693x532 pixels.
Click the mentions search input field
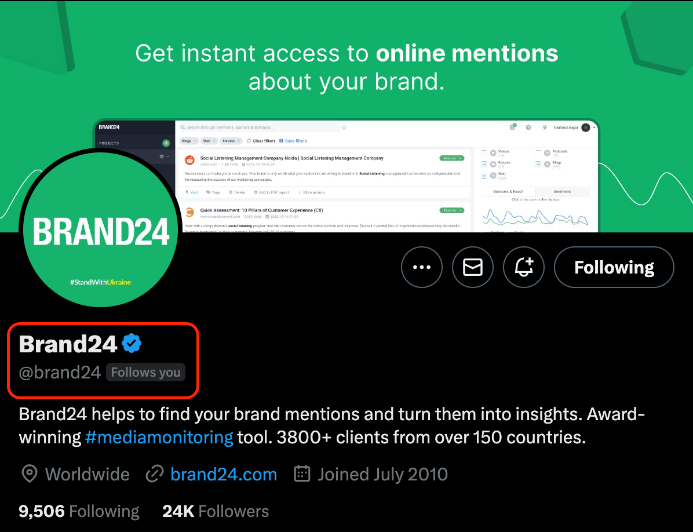261,127
